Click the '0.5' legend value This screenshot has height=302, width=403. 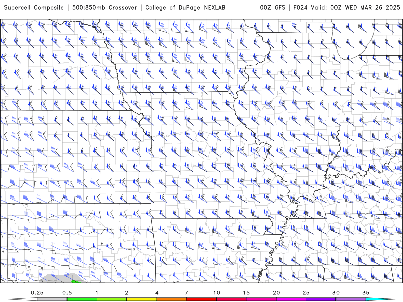click(x=67, y=293)
